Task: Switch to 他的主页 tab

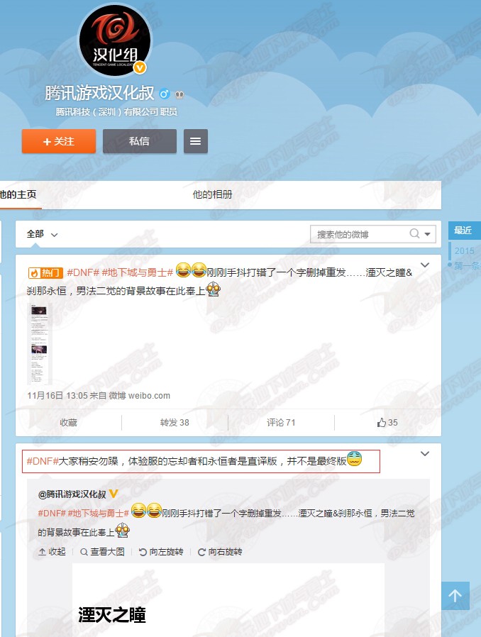Action: [x=18, y=194]
